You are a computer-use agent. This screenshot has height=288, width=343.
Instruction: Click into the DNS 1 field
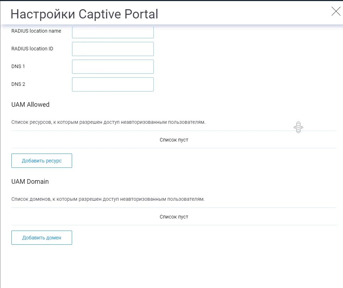[113, 67]
